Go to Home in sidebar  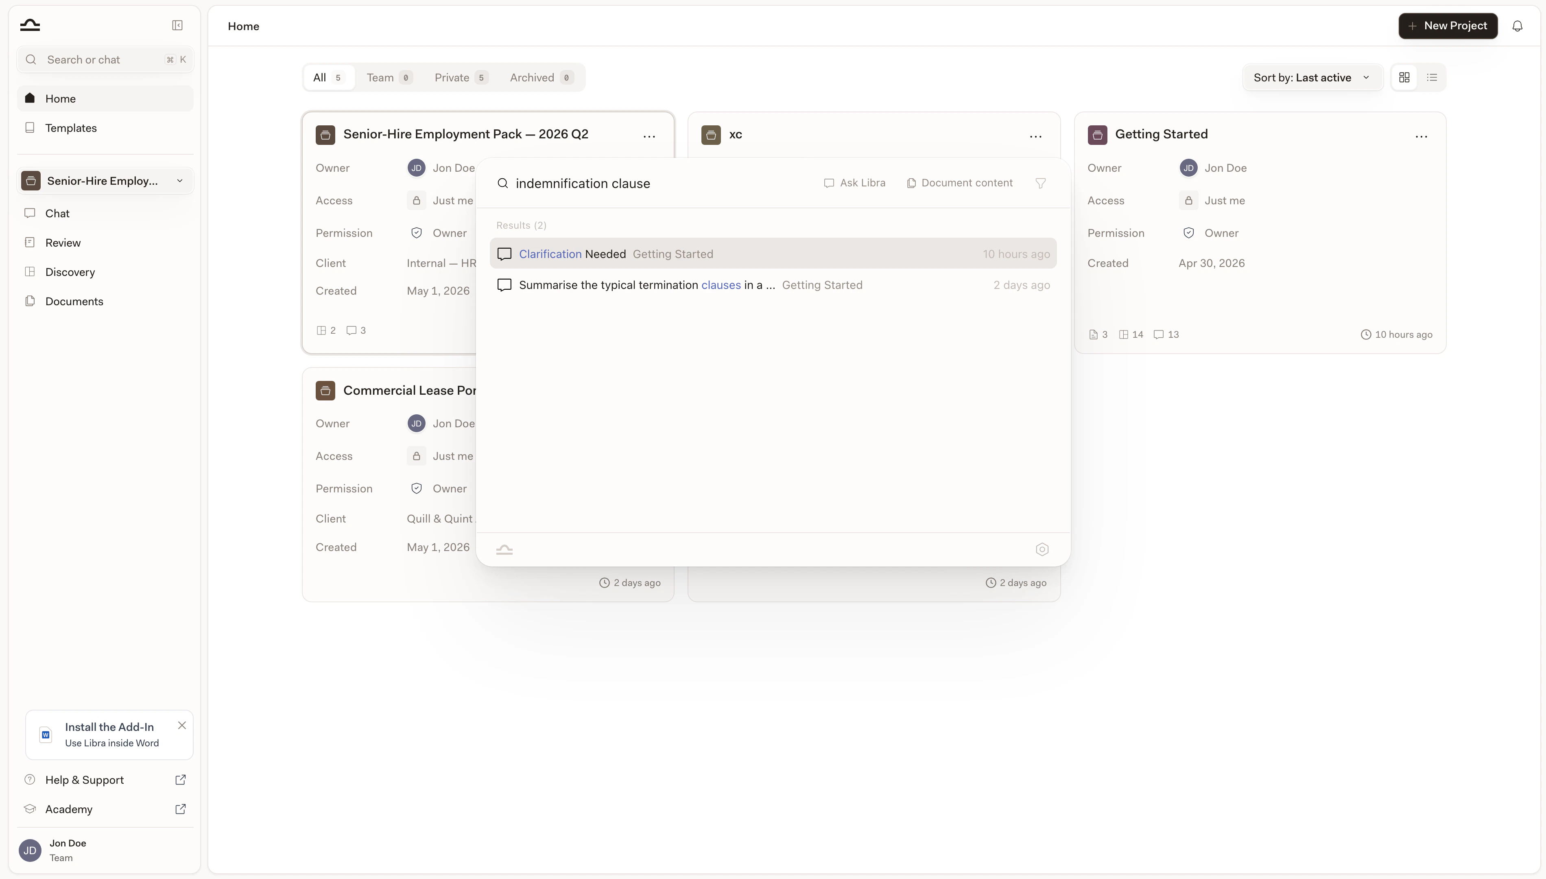coord(105,98)
